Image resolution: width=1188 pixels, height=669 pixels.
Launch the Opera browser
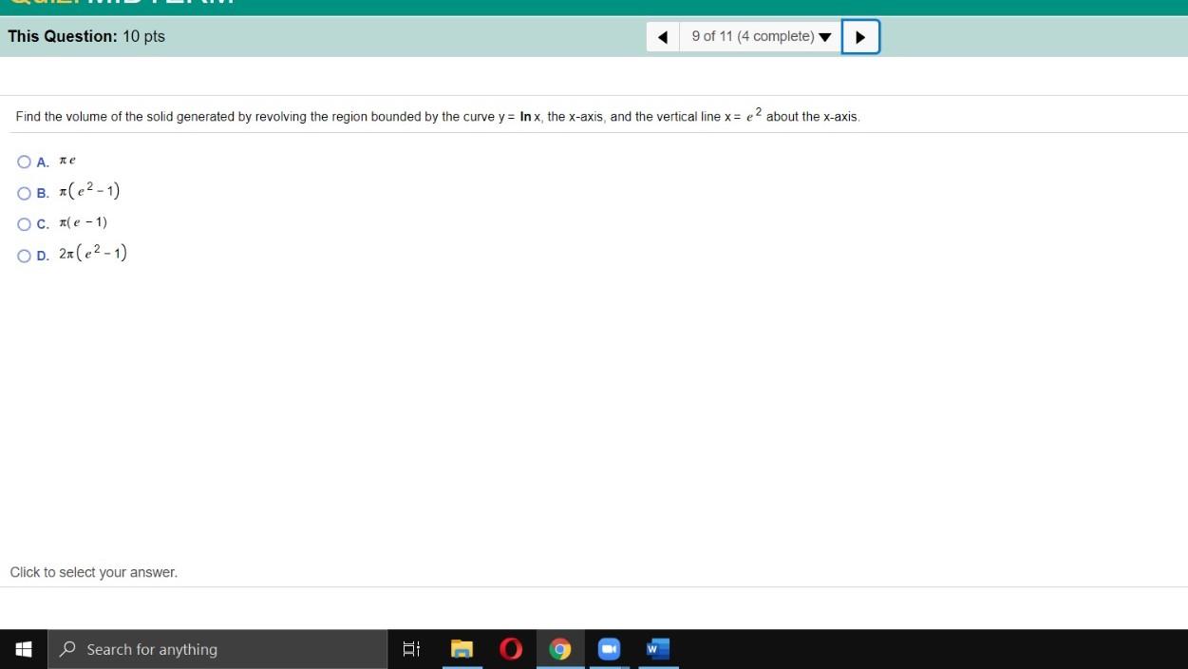tap(510, 649)
